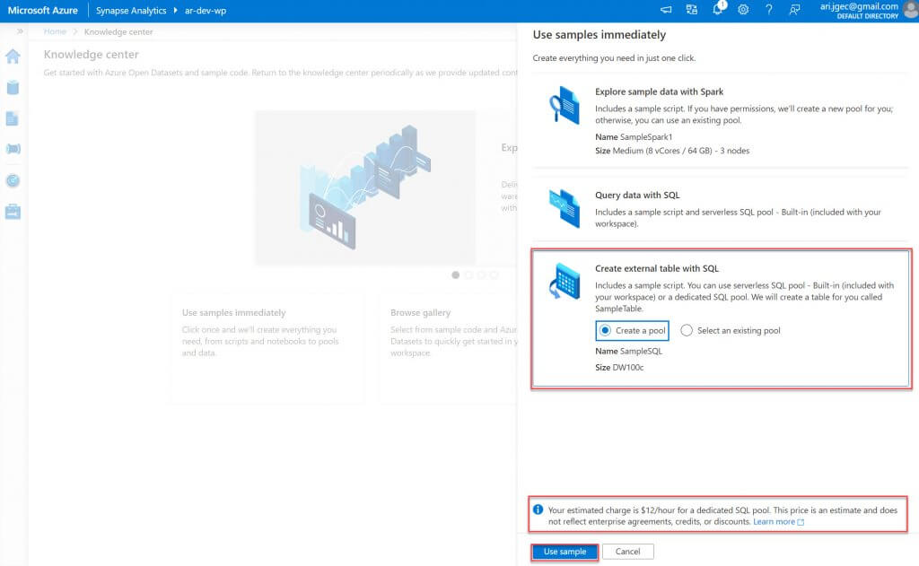
Task: Click the Query data with SQL title
Action: tap(637, 196)
